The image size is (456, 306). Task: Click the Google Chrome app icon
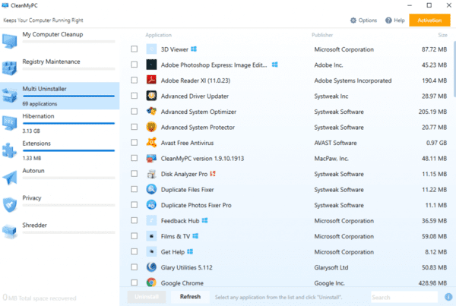151,282
